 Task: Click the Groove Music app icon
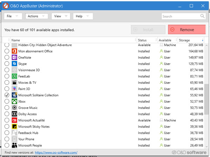click(14, 108)
